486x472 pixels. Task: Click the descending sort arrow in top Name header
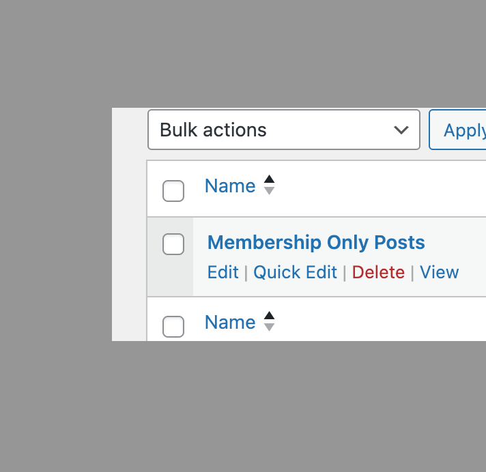click(269, 191)
